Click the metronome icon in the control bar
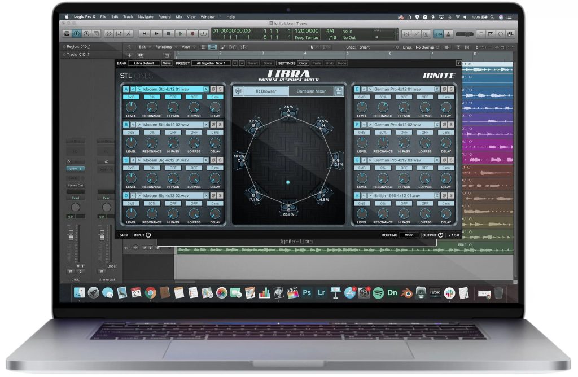This screenshot has height=377, width=578. click(448, 33)
